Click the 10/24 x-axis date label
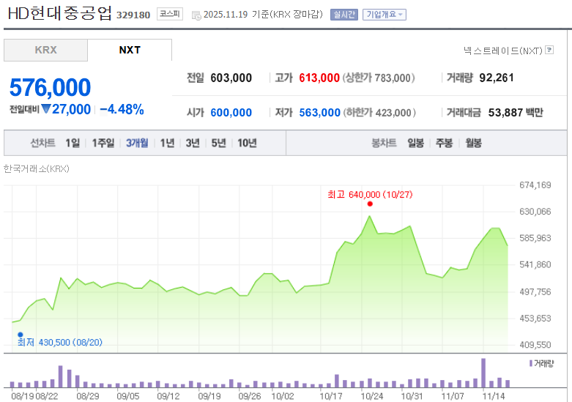The height and width of the screenshot is (402, 572). click(x=372, y=397)
